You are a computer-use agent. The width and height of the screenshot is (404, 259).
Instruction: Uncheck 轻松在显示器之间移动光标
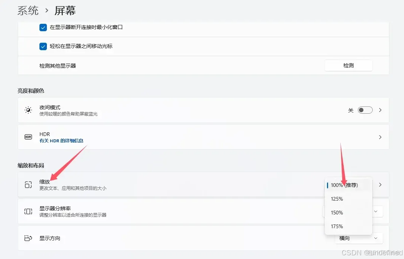pyautogui.click(x=43, y=46)
